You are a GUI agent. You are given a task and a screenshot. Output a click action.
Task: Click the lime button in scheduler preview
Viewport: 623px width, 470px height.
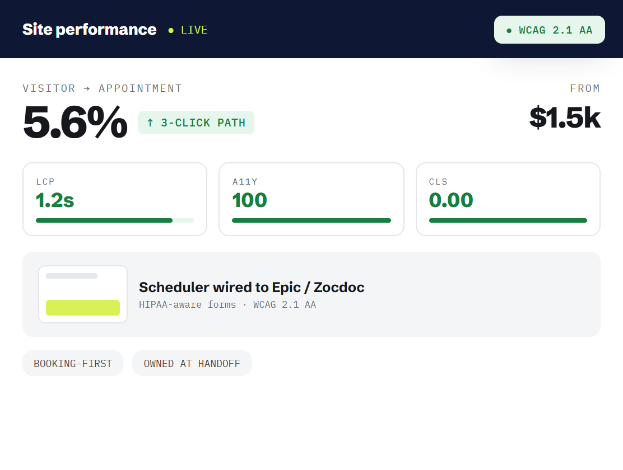83,308
